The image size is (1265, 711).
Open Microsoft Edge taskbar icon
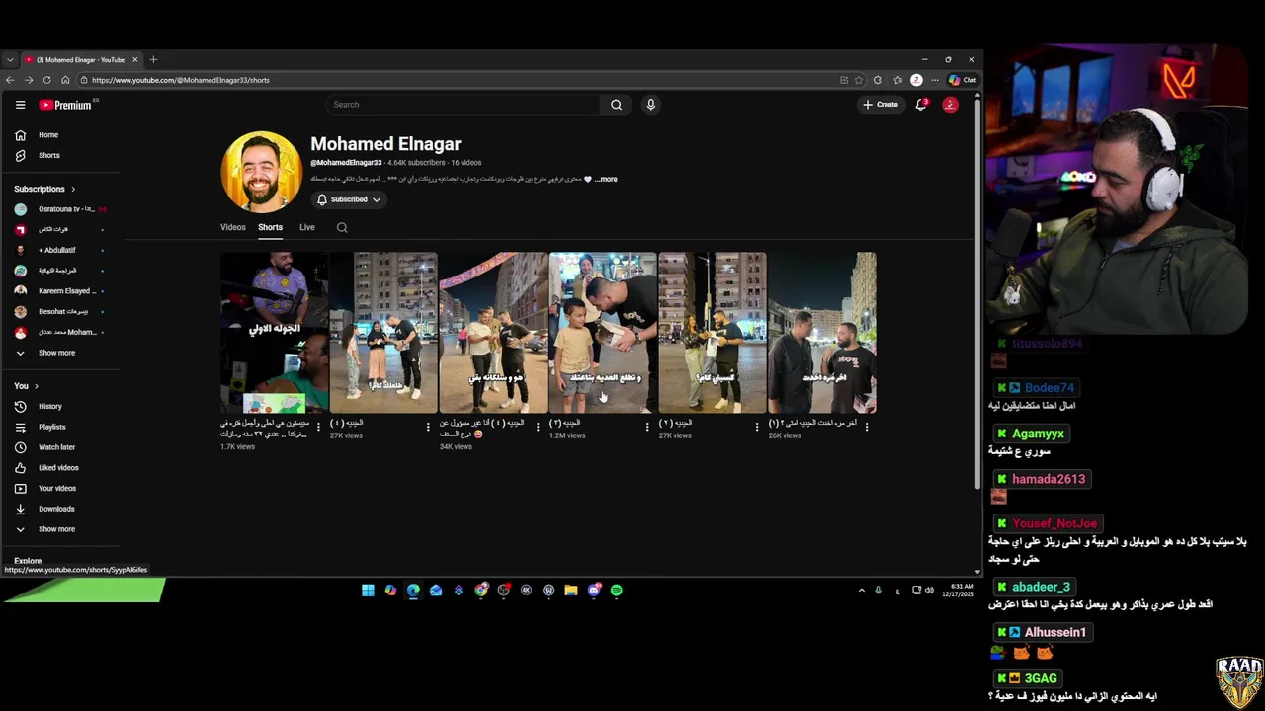pyautogui.click(x=413, y=591)
